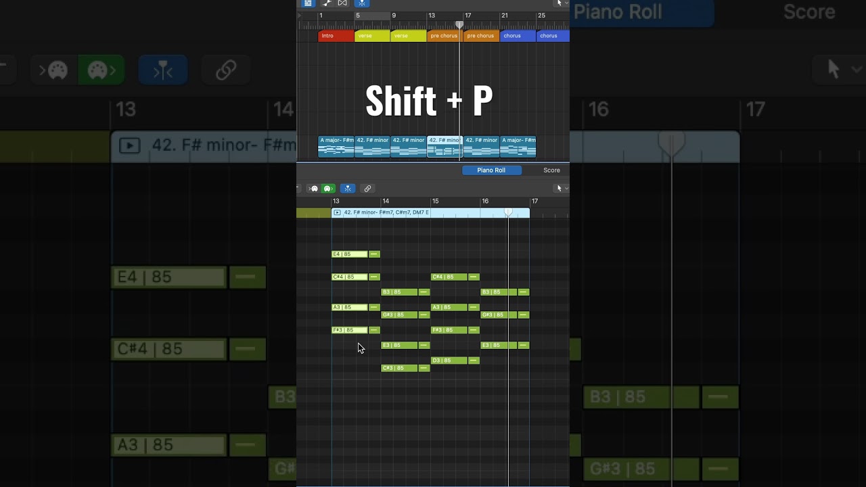Screen dimensions: 866x487
Task: Click bar 14 in the piano roll ruler
Action: coord(386,201)
